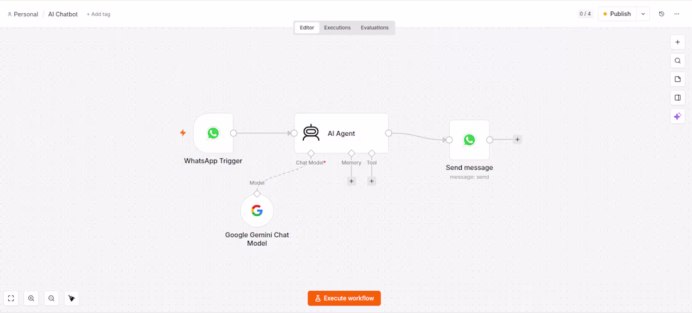692x313 pixels.
Task: Switch to the Editor tab
Action: [x=307, y=28]
